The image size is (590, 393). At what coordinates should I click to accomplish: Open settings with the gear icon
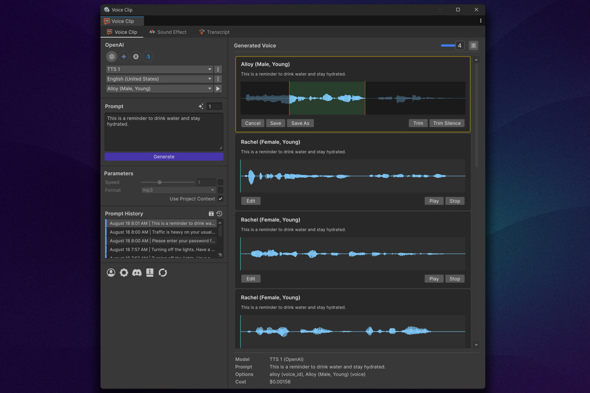pos(124,273)
